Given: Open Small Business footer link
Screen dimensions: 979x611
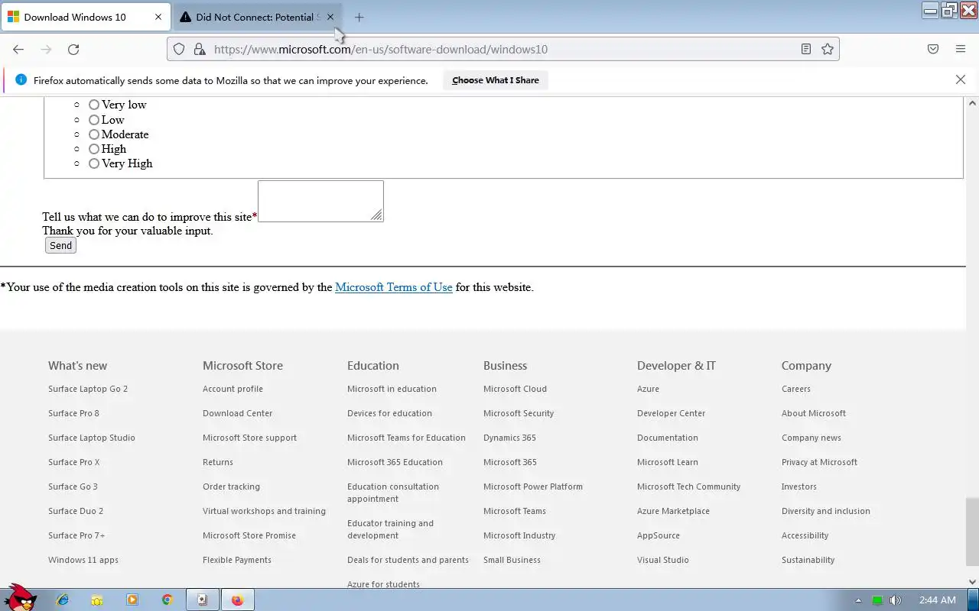Looking at the screenshot, I should [x=512, y=560].
